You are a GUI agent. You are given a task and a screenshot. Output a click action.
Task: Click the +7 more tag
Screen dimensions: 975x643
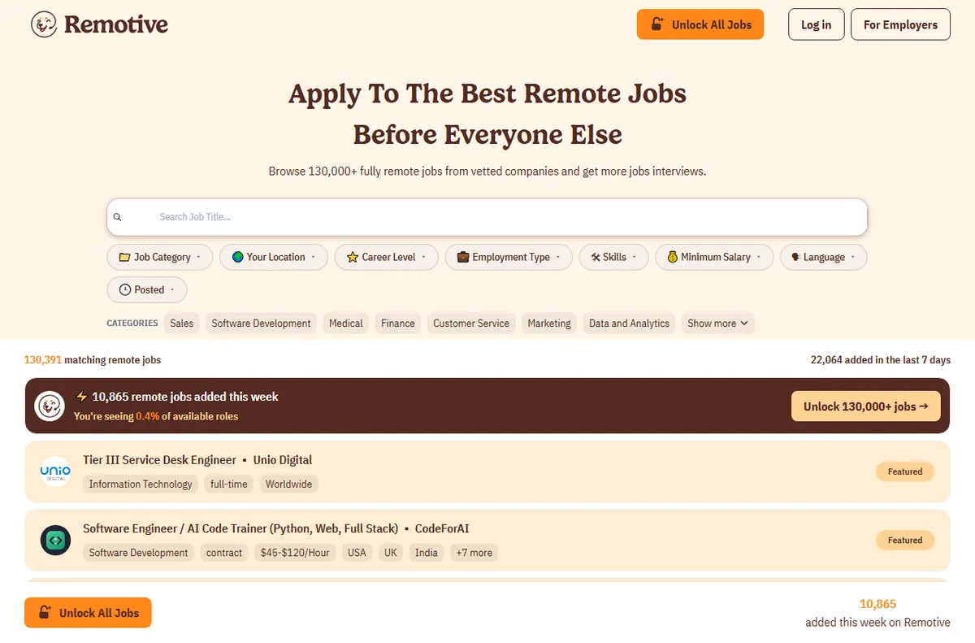point(474,553)
